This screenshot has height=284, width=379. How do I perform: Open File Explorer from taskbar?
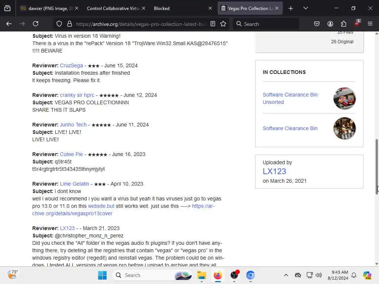pos(201,275)
